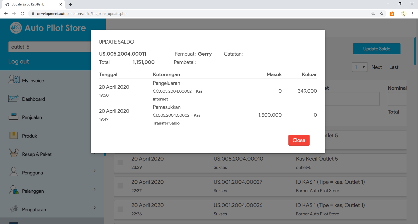Open the page number dropdown
Screen dimensions: 418x224
[359, 67]
